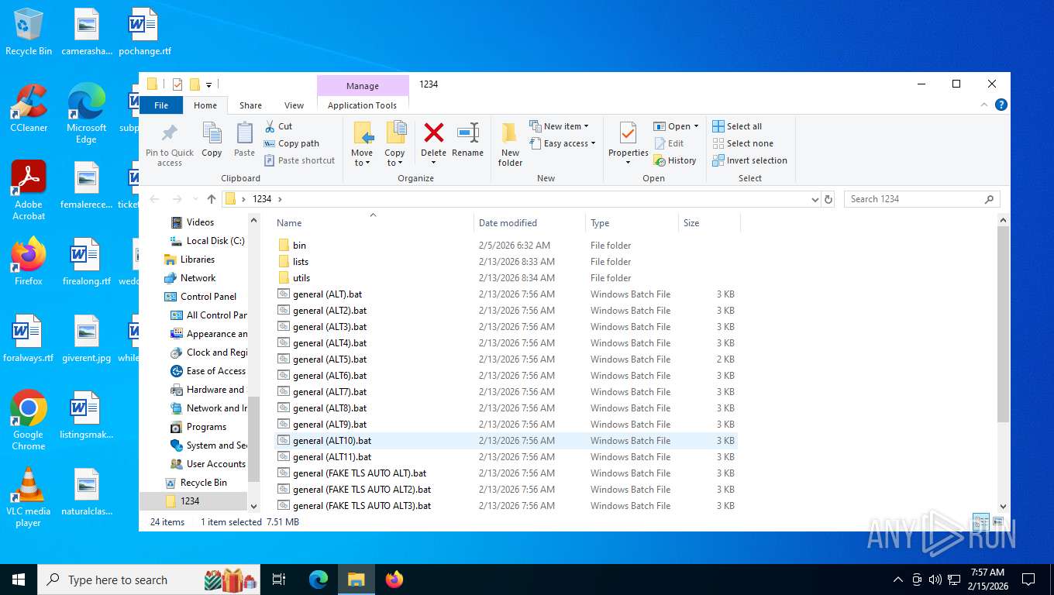The height and width of the screenshot is (595, 1054).
Task: Sort by Name column header
Action: click(373, 223)
